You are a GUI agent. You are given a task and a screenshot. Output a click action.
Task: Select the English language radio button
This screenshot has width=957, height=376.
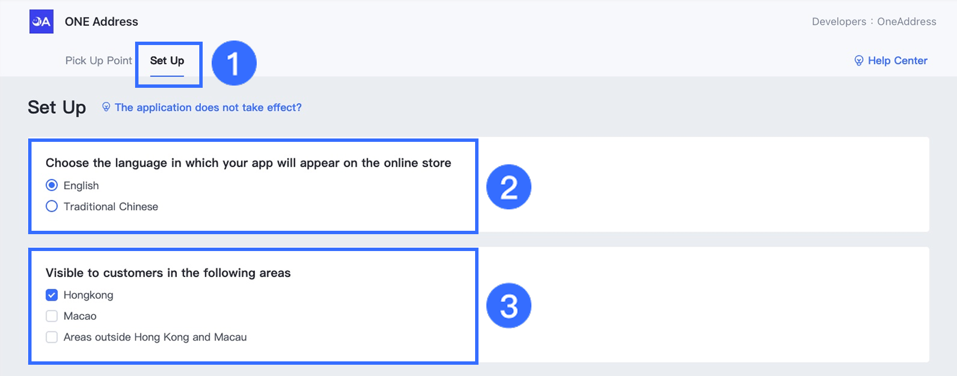(52, 185)
